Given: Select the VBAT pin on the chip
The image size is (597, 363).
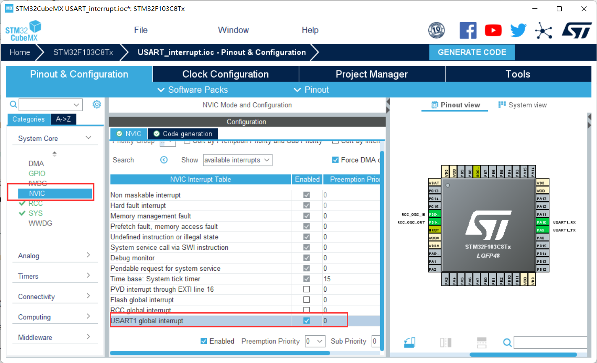Looking at the screenshot, I should (x=434, y=183).
